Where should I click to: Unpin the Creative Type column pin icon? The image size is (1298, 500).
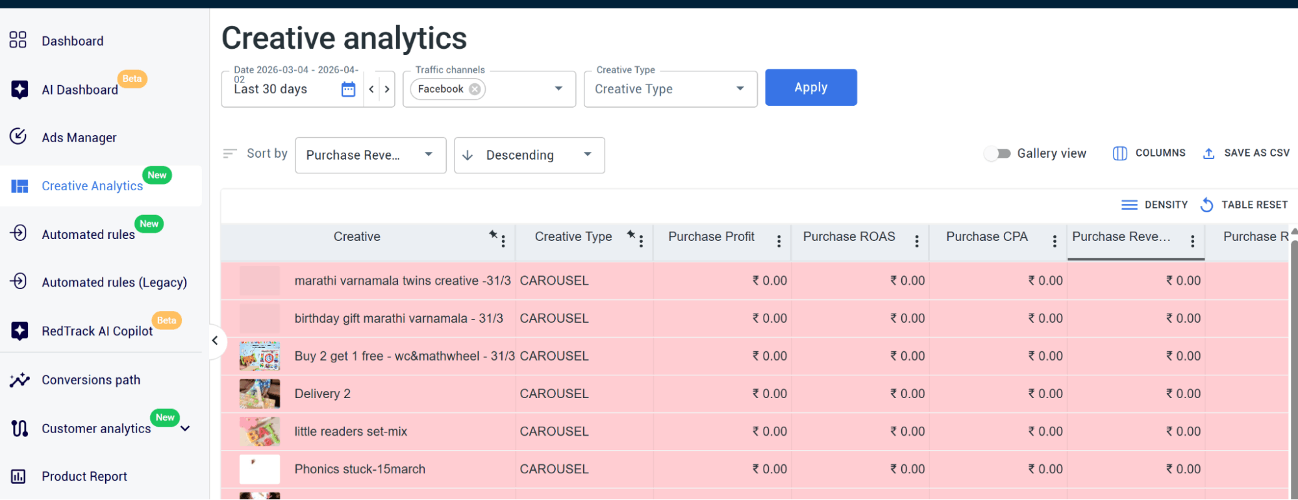631,234
